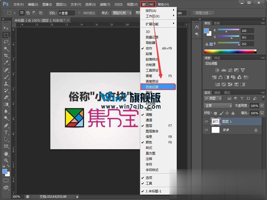This screenshot has height=200, width=267.
Task: Select the Magic Wand tool
Action: click(x=6, y=49)
